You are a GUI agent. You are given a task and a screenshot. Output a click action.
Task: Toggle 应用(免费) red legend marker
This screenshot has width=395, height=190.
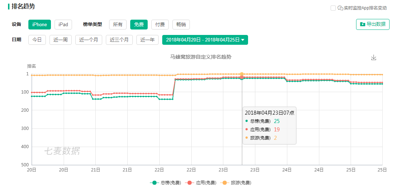click(190, 183)
